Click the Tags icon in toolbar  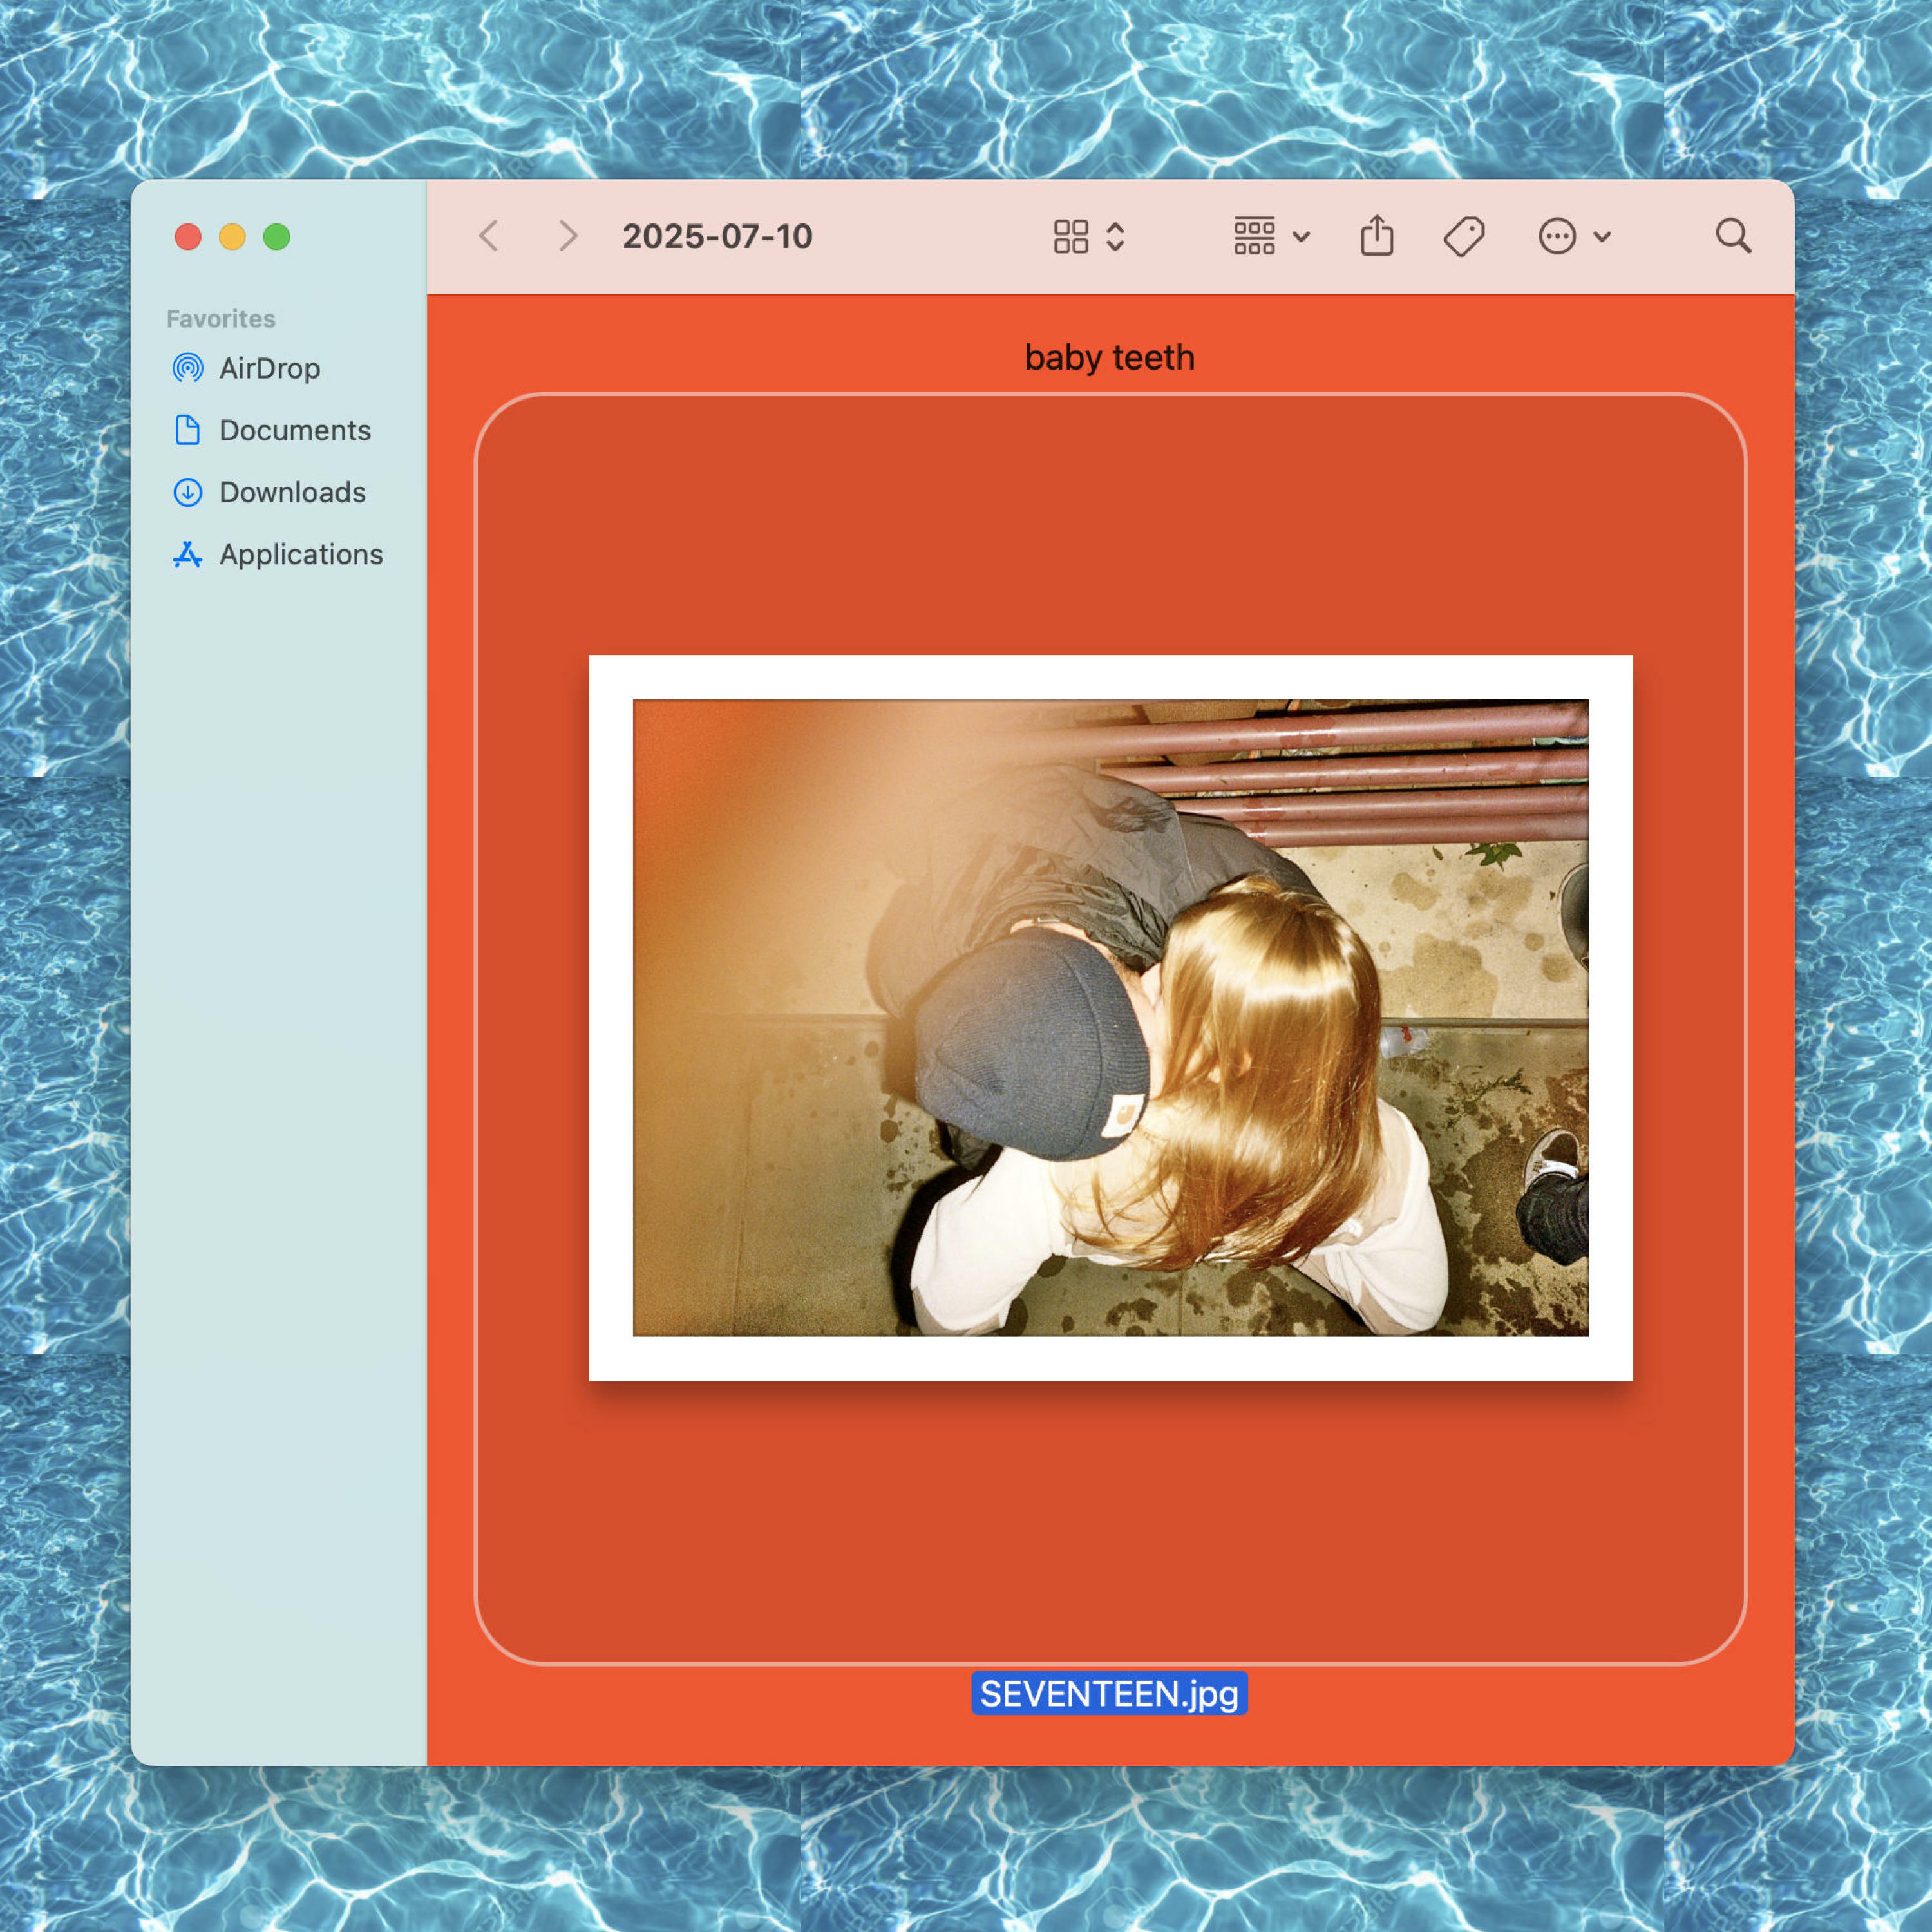point(1463,237)
